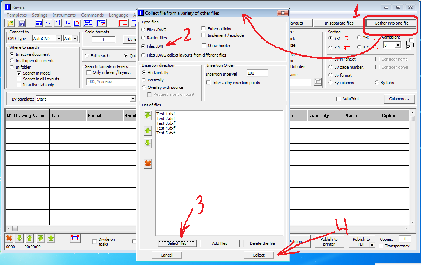Open Language menu

[x=118, y=15]
